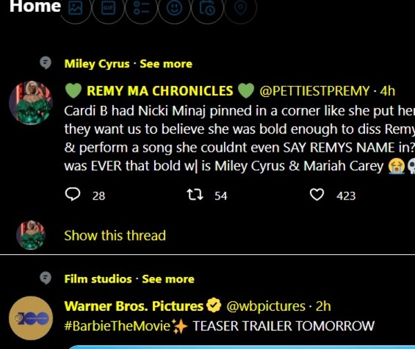Viewport: 415px width, 349px height.
Task: Click the add image media icon
Action: click(75, 8)
